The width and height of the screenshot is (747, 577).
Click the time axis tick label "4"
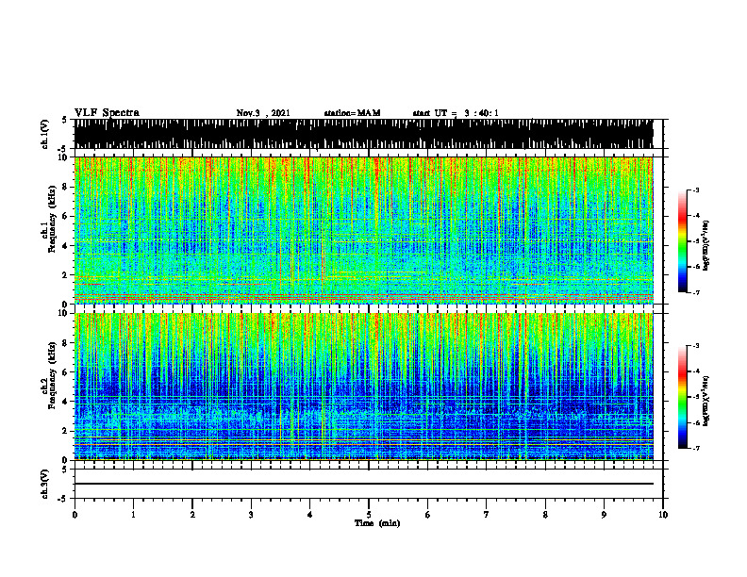pyautogui.click(x=310, y=515)
